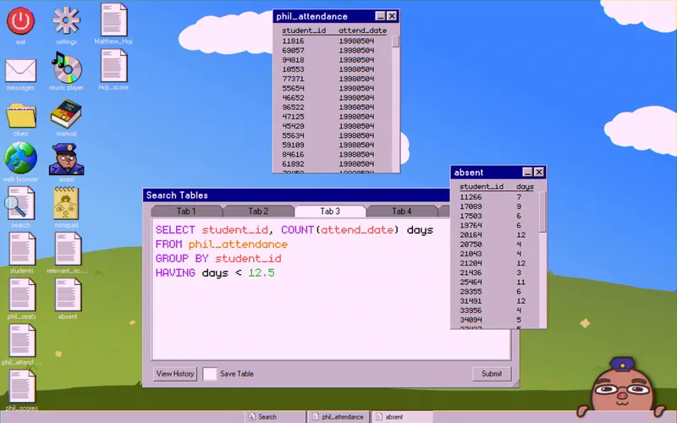
Task: Click the 12.5 value in the query
Action: coord(261,272)
